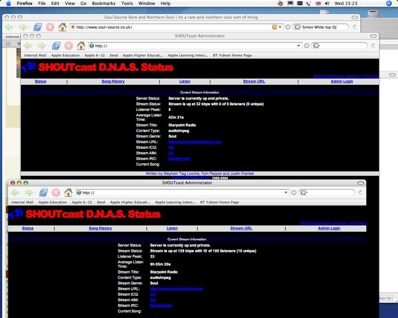Click the address field in front SHOUTcast window
The width and height of the screenshot is (398, 318).
click(182, 193)
